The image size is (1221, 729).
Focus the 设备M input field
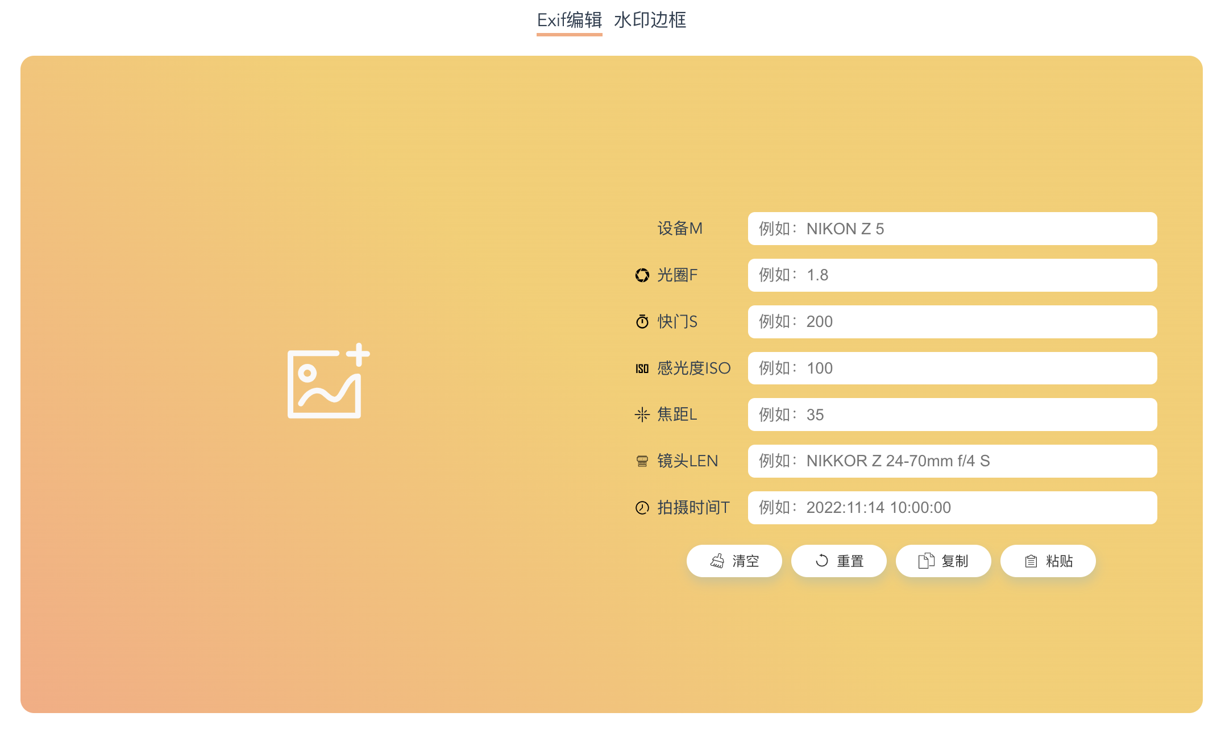[x=952, y=229]
